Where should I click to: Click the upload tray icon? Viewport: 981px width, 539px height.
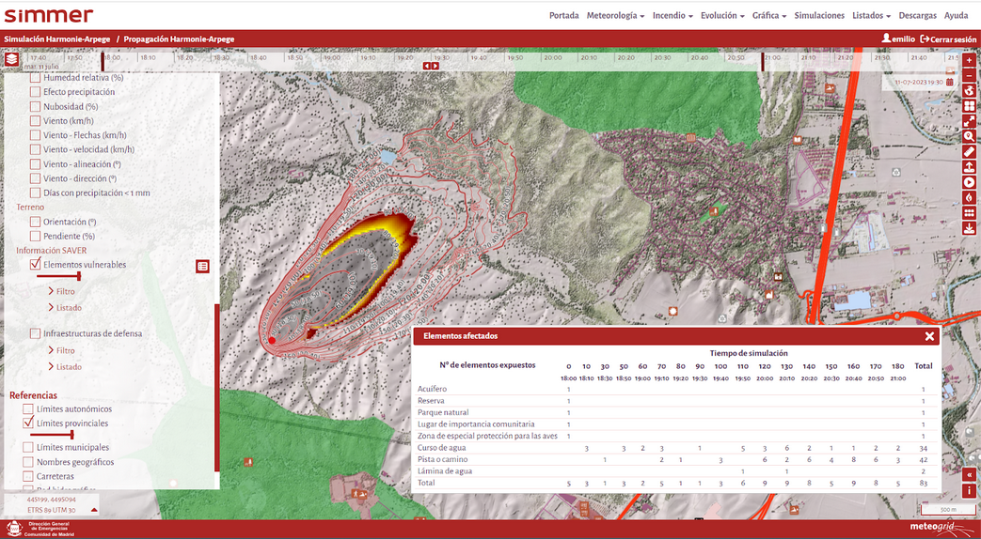(x=969, y=167)
